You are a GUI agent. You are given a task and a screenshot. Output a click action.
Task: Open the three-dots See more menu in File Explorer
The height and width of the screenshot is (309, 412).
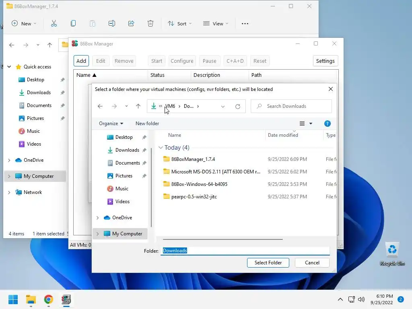tap(245, 24)
